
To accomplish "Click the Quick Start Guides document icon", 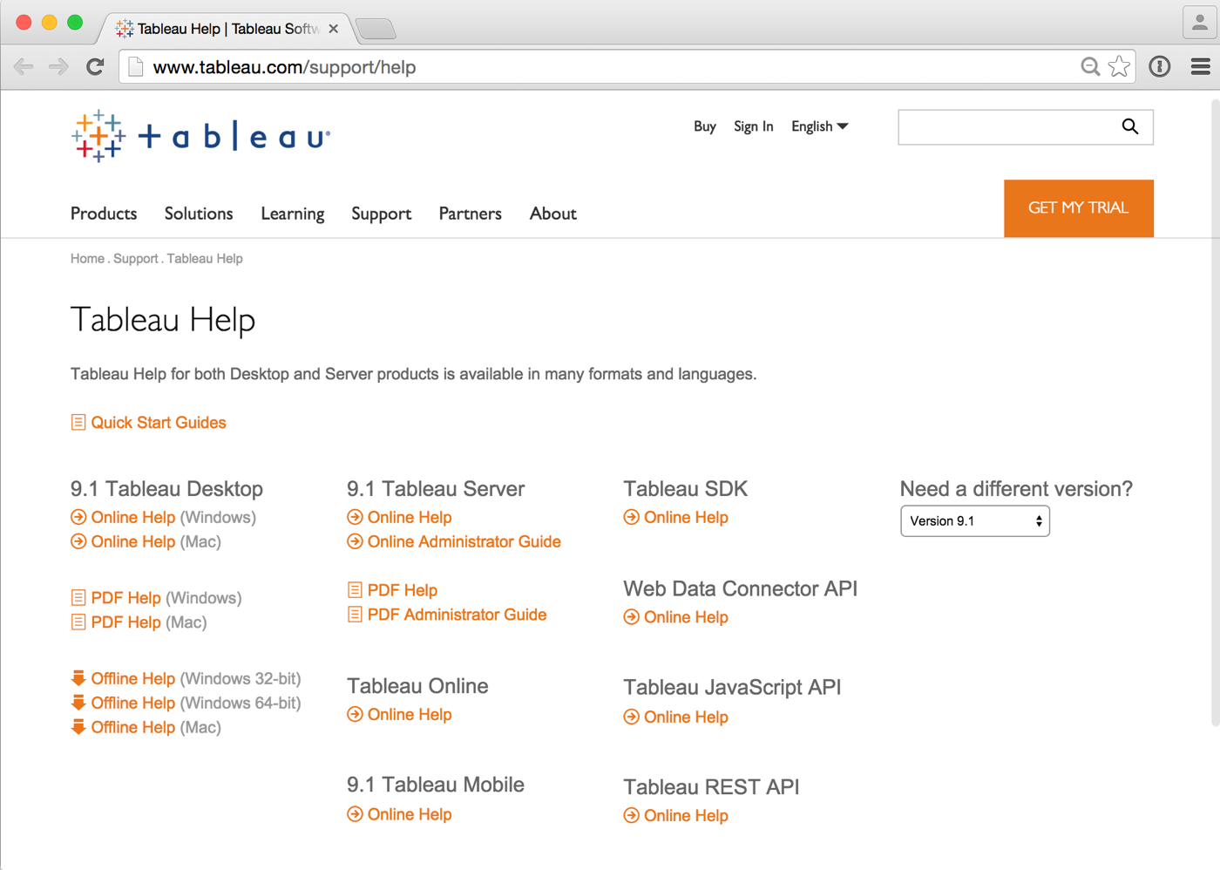I will [x=78, y=423].
